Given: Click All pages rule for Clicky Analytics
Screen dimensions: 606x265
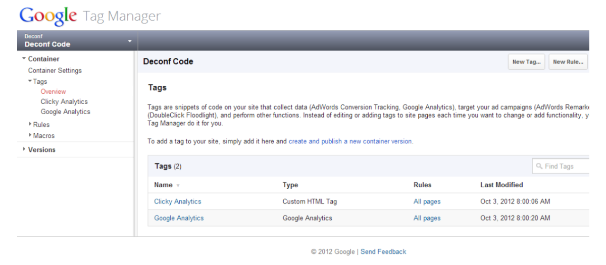Looking at the screenshot, I should (427, 201).
